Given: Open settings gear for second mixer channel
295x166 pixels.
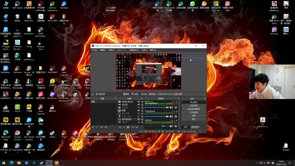Looking at the screenshot, I should pos(176,117).
